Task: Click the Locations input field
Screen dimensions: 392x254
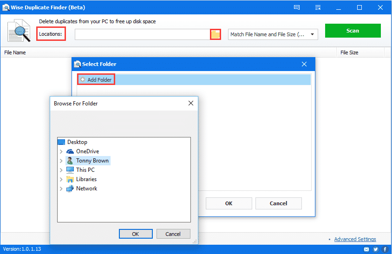Action: coord(142,34)
